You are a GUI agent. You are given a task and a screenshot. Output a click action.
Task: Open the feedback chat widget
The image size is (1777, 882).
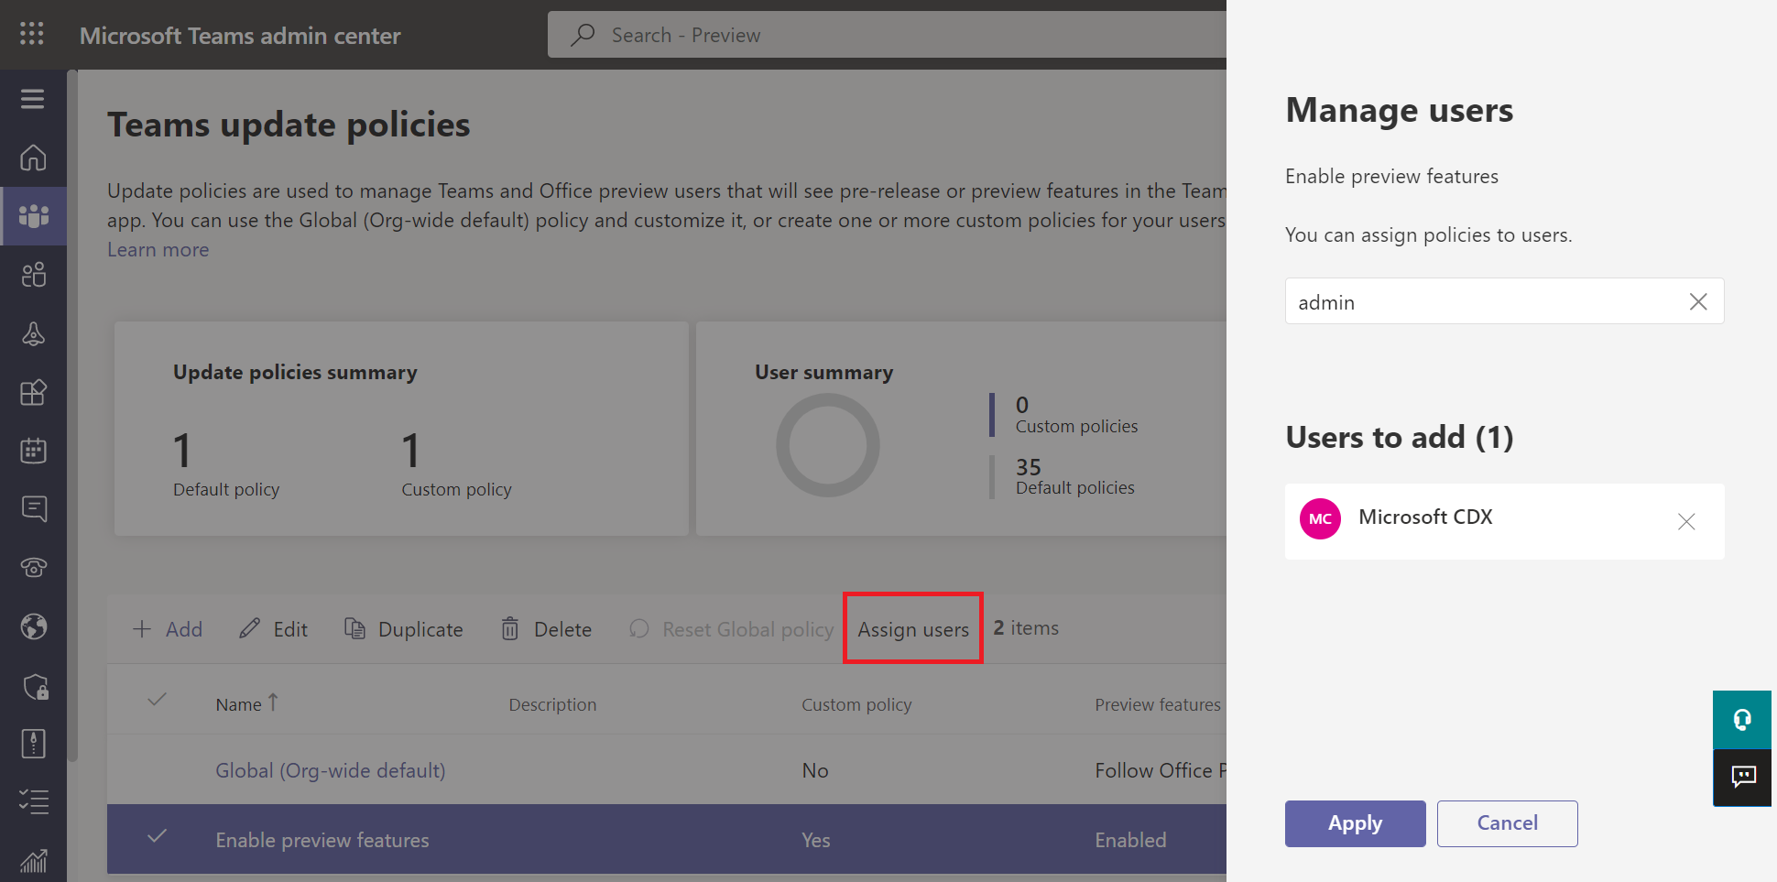point(1742,778)
